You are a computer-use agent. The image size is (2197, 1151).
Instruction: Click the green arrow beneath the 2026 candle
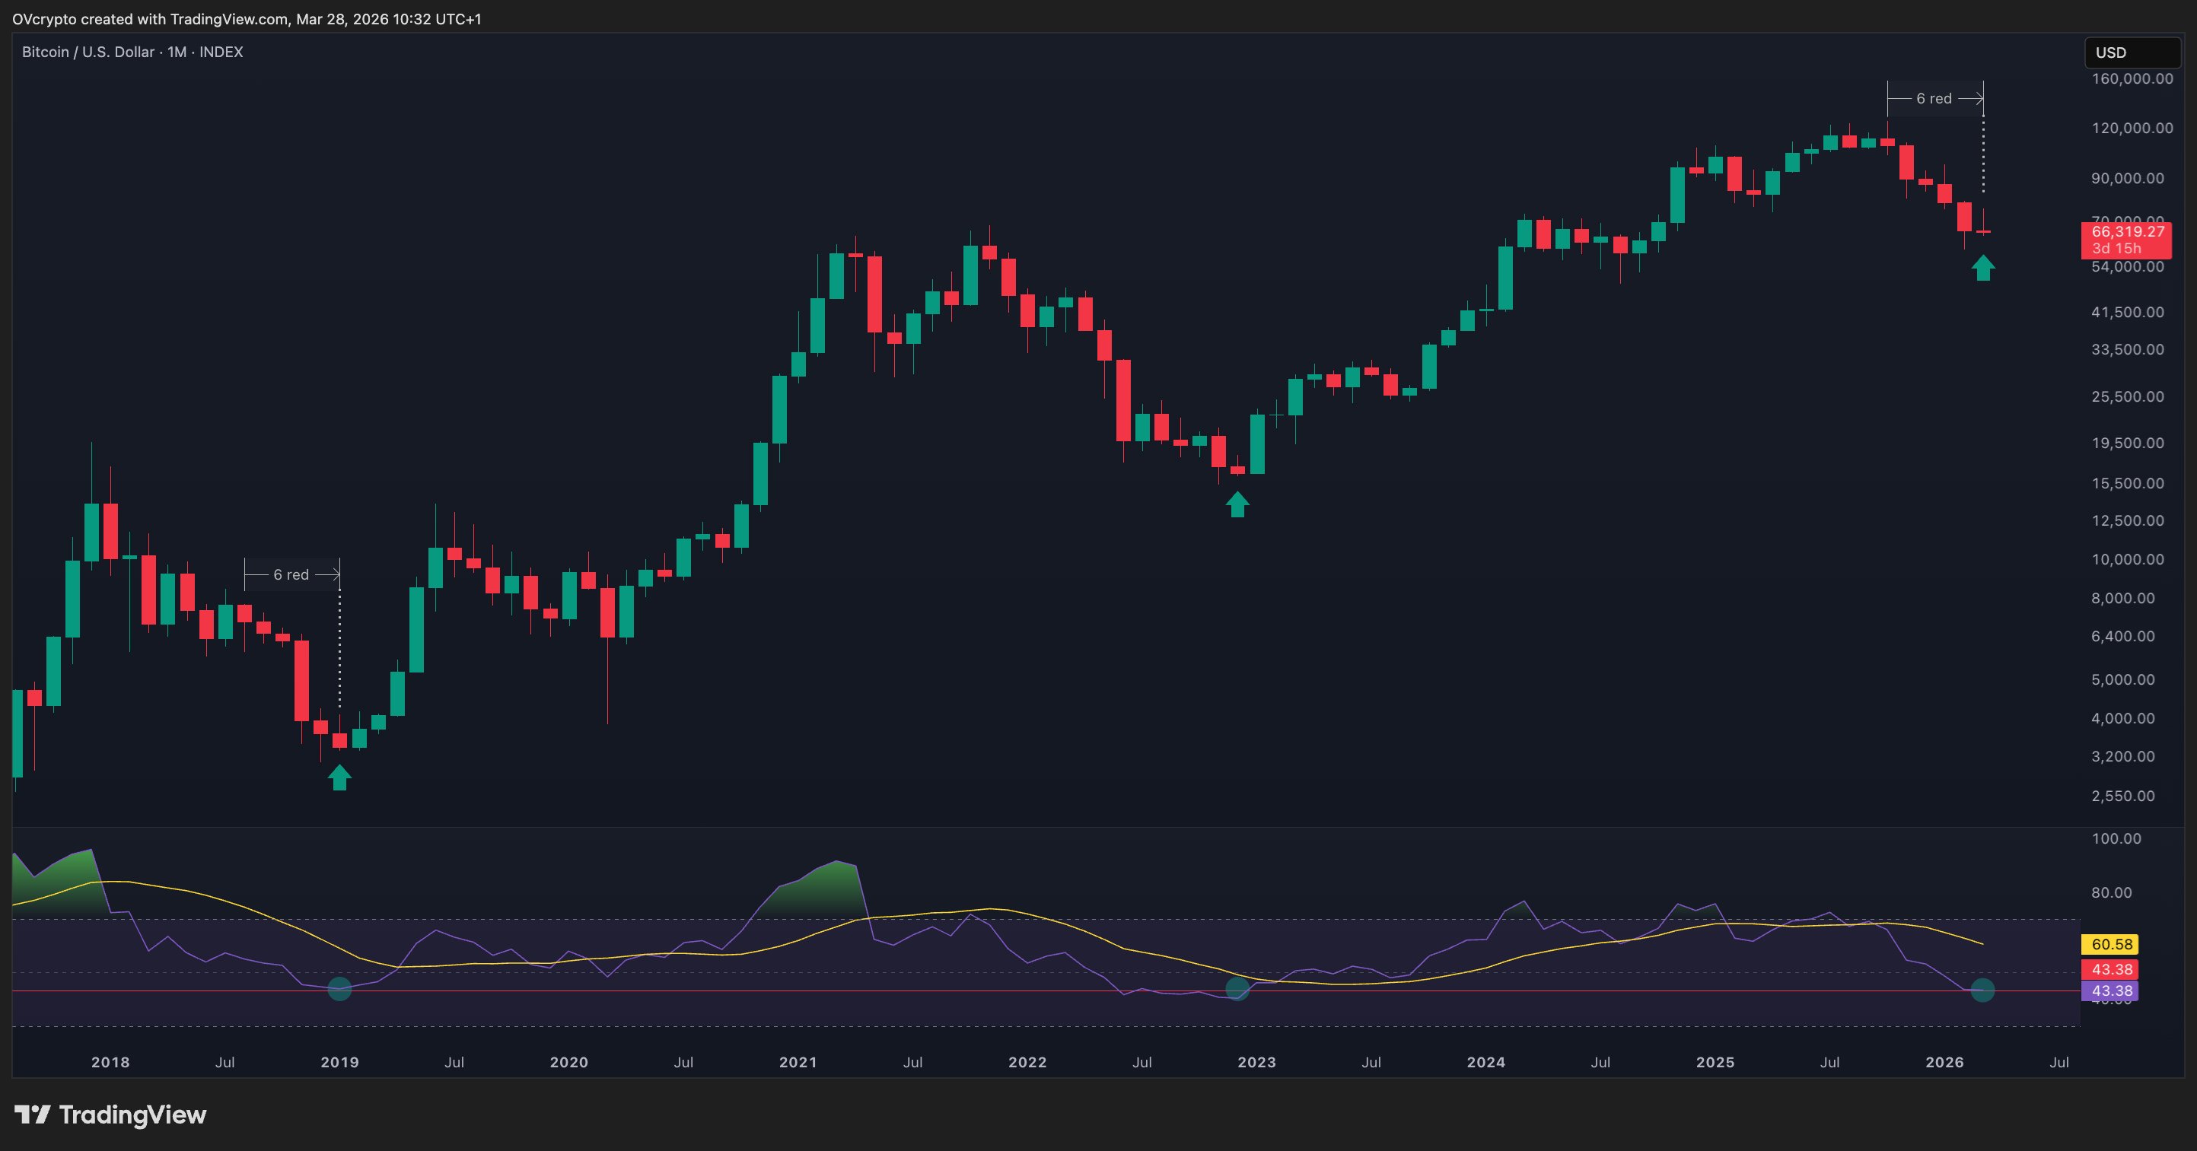(1983, 268)
